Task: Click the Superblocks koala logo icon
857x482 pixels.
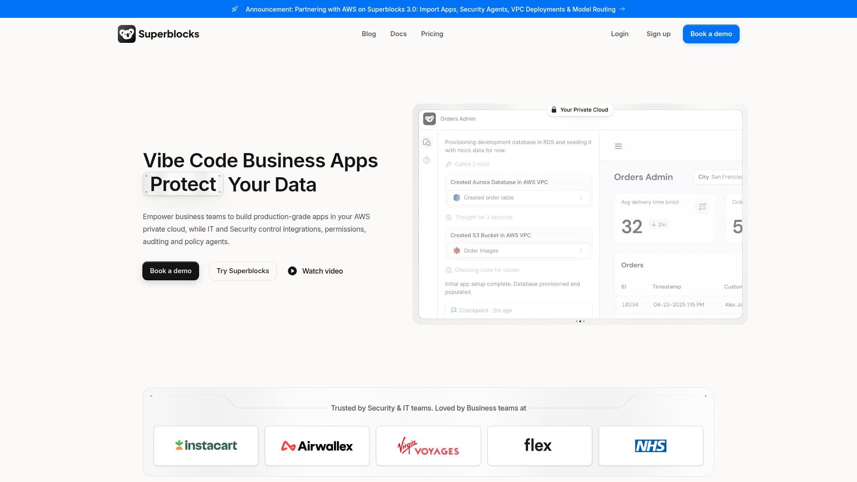Action: [127, 34]
